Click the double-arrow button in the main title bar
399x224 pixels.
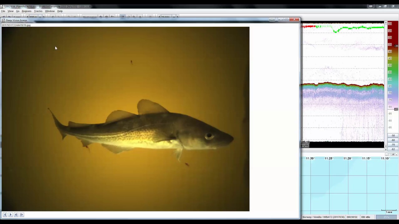click(371, 6)
